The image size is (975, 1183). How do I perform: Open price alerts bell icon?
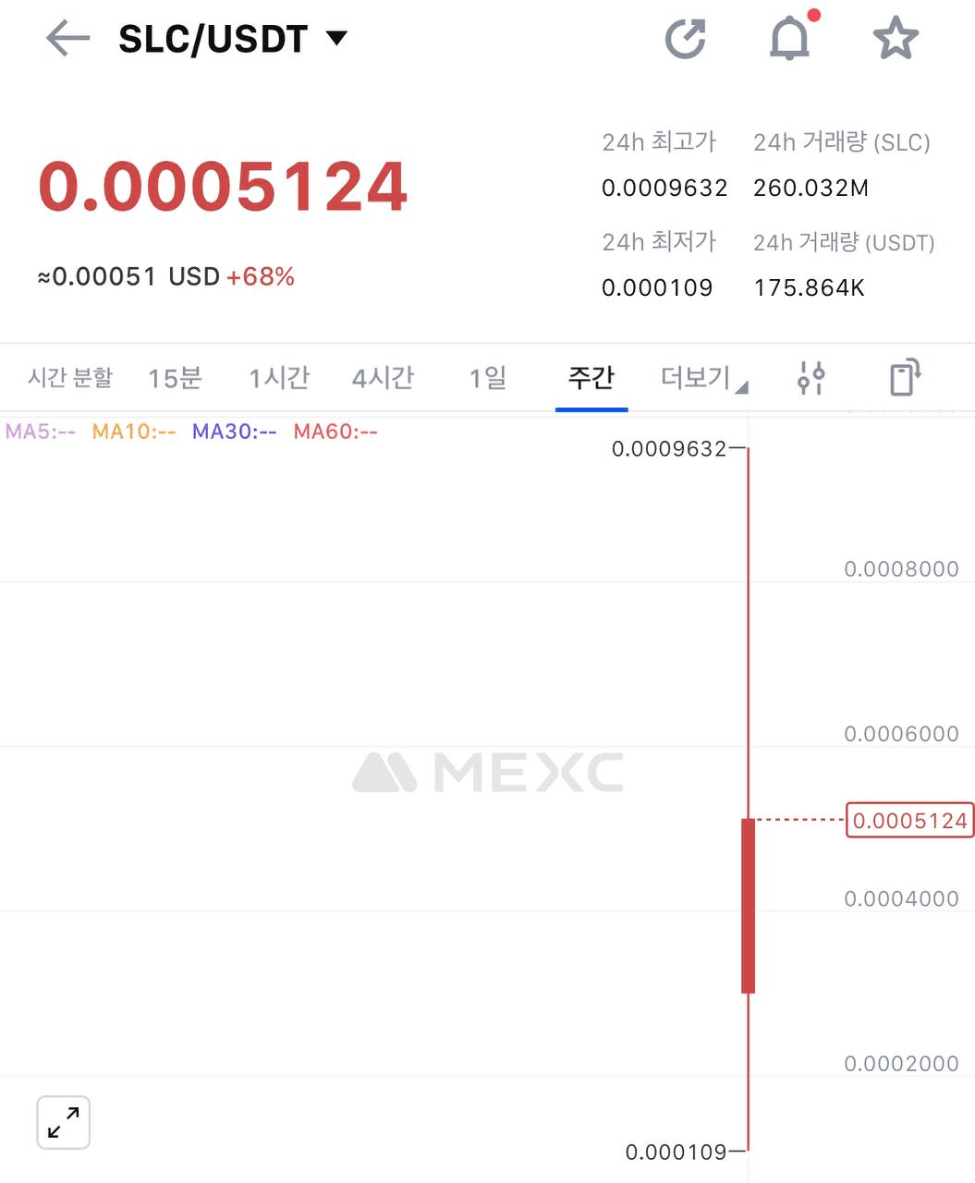click(790, 38)
